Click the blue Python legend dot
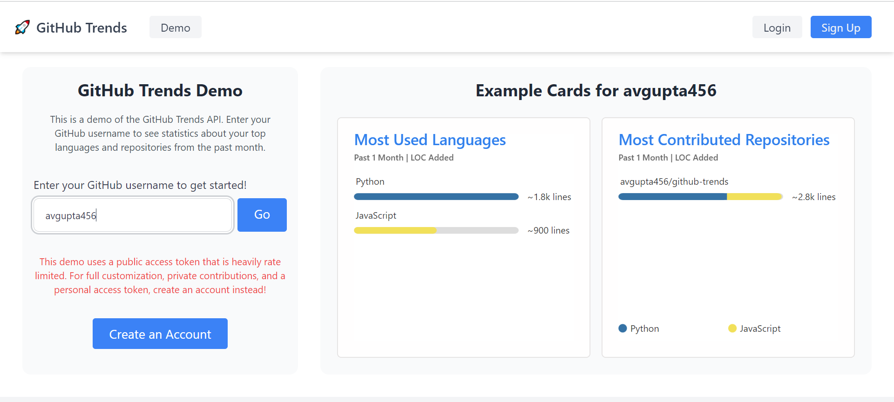Screen dimensions: 894x402 (x=623, y=328)
